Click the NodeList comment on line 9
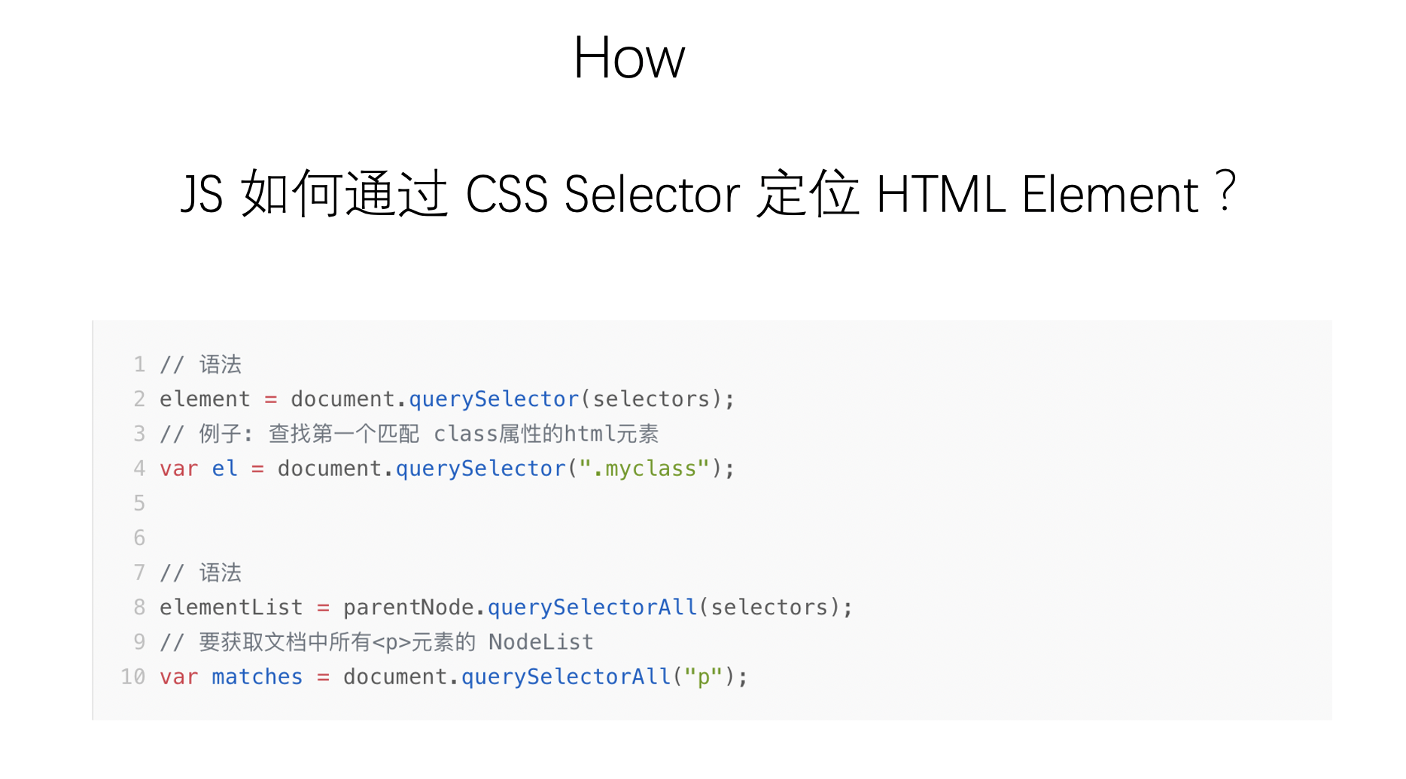Screen dimensions: 1406x779 376,642
